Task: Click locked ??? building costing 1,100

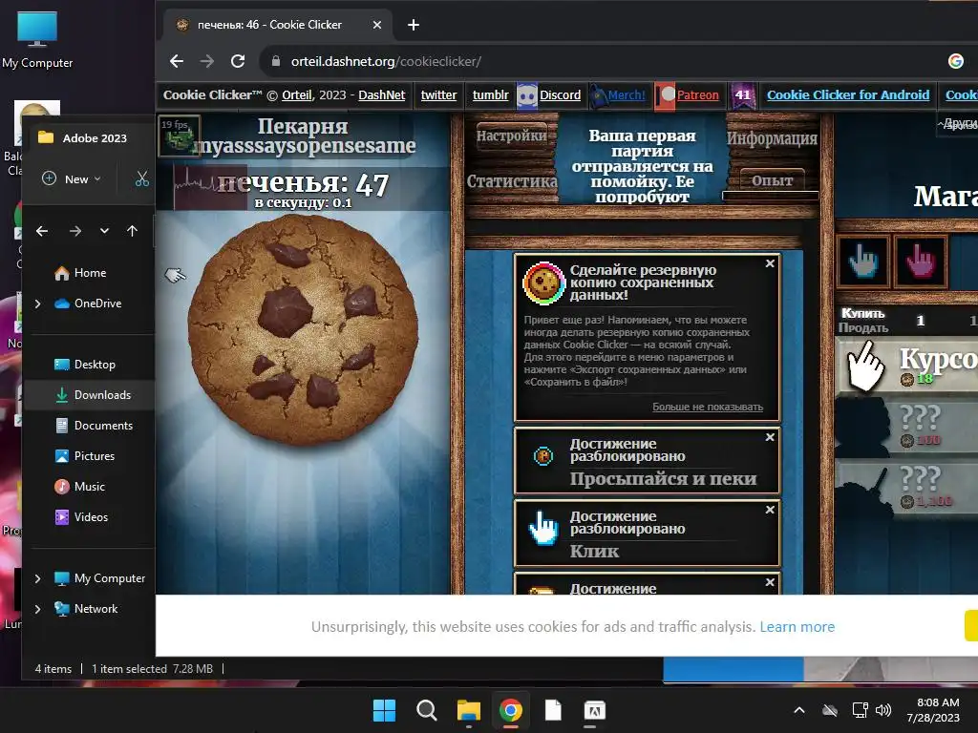Action: point(906,488)
